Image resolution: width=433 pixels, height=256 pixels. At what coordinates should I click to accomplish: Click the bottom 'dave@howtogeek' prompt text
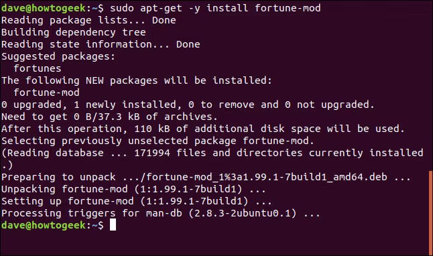(x=44, y=225)
